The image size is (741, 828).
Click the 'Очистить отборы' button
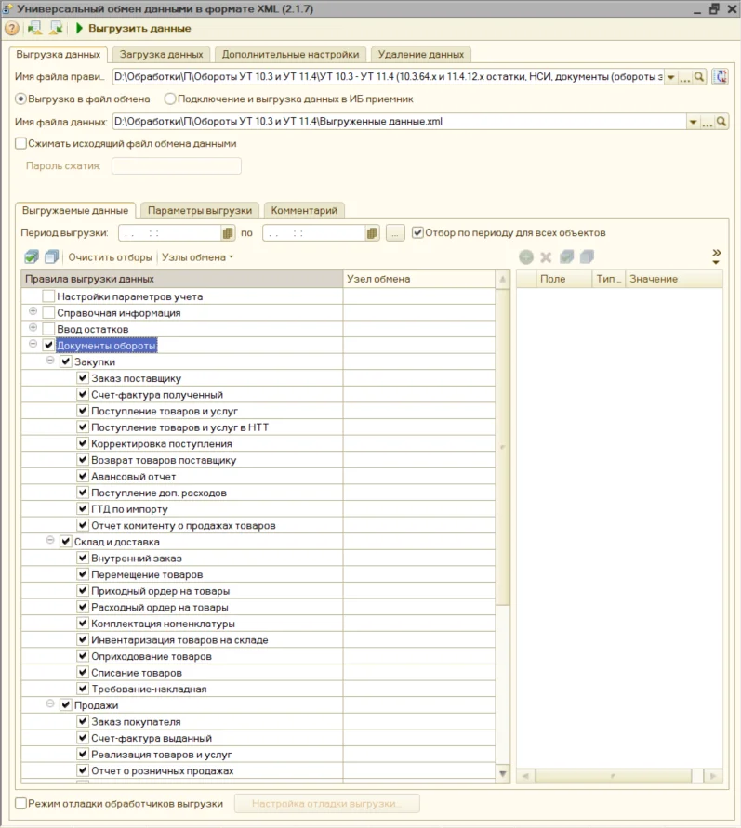click(x=110, y=257)
